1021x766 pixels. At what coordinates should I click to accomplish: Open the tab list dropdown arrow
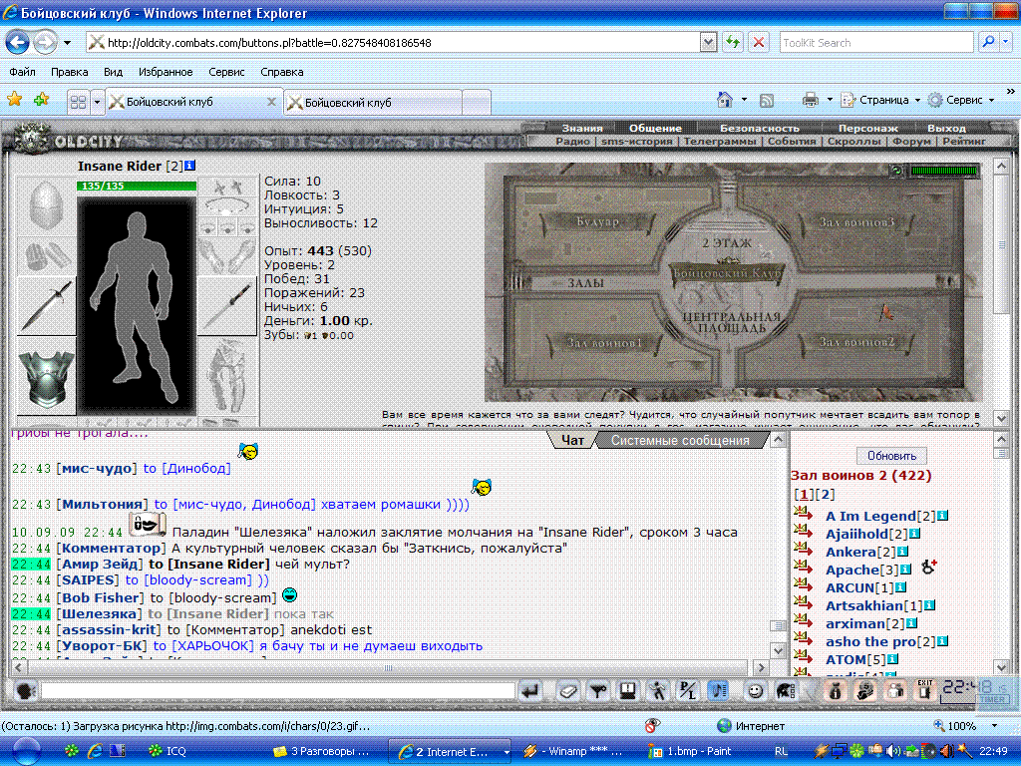coord(97,102)
